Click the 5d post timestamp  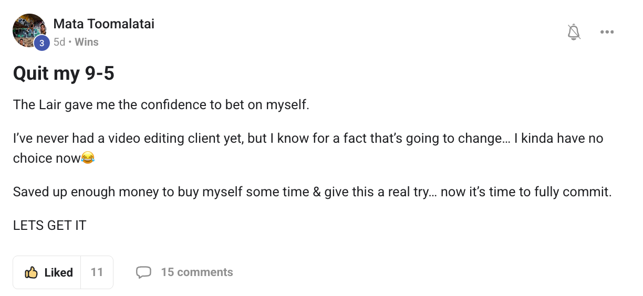(x=59, y=42)
